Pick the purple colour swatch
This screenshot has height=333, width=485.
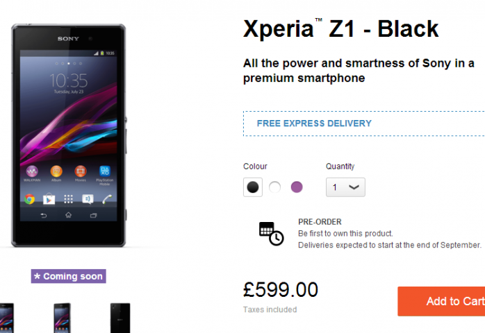pos(297,187)
